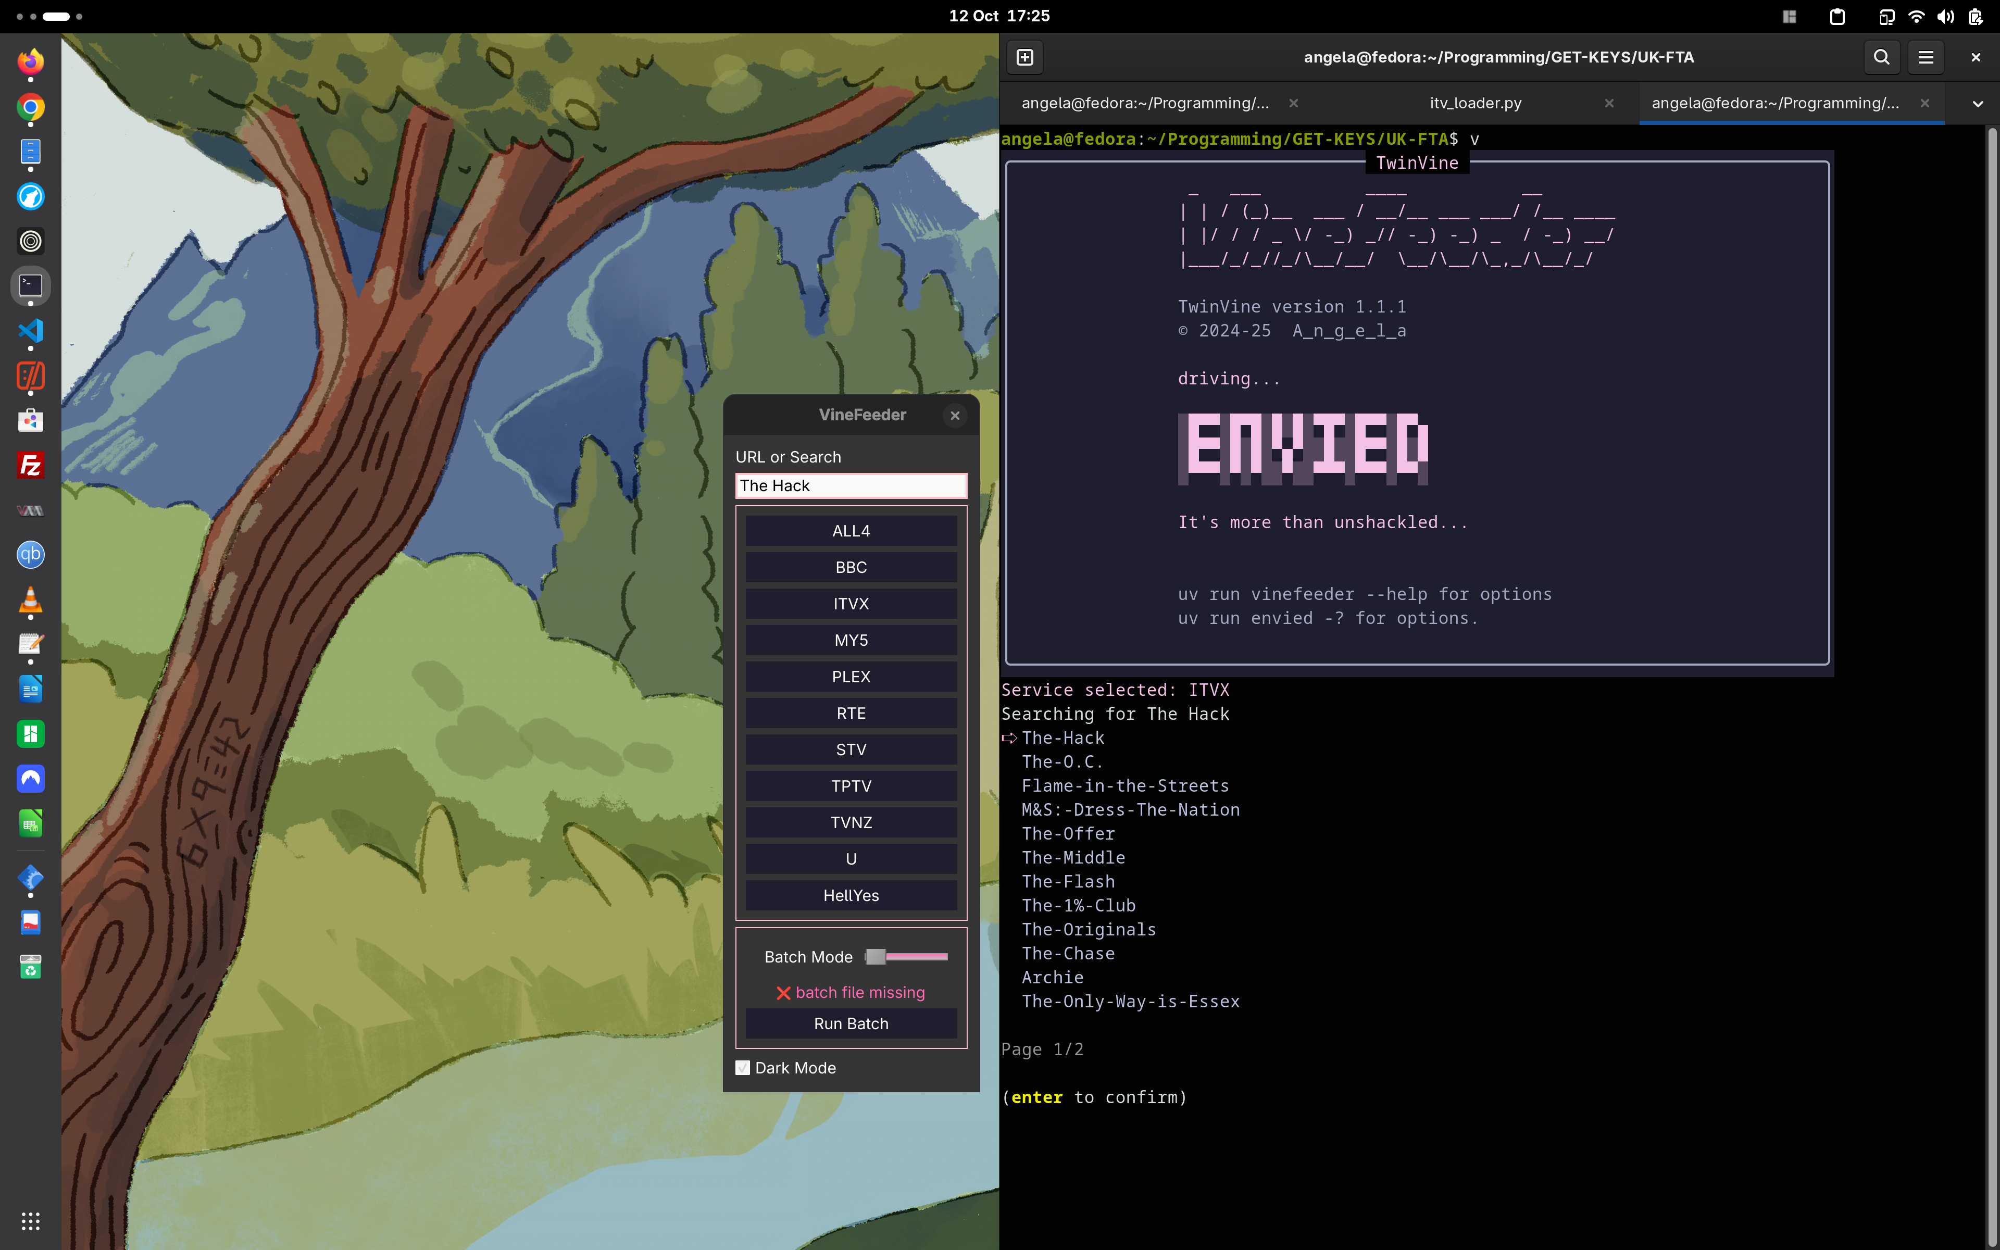Open system status menu via volume icon
Screen dimensions: 2000x1250
pyautogui.click(x=1945, y=17)
